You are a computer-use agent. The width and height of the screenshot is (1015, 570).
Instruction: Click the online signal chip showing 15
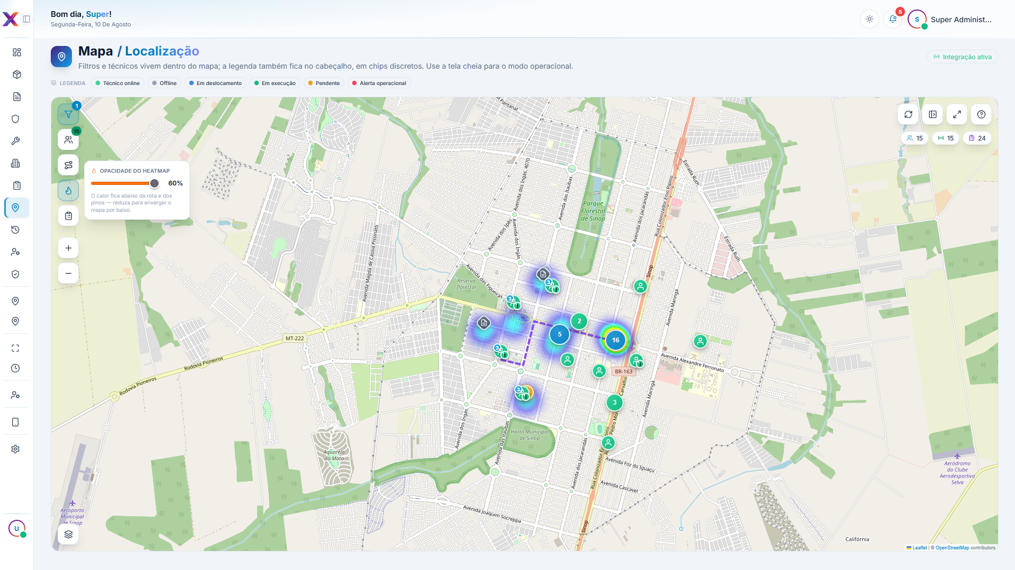pos(946,138)
